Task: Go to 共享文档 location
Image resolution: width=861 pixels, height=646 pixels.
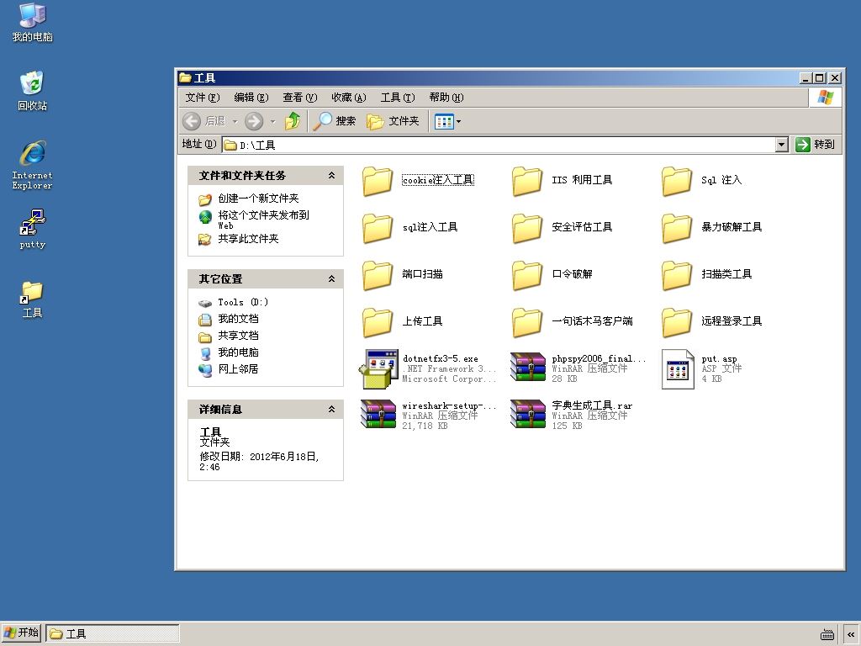Action: [238, 335]
